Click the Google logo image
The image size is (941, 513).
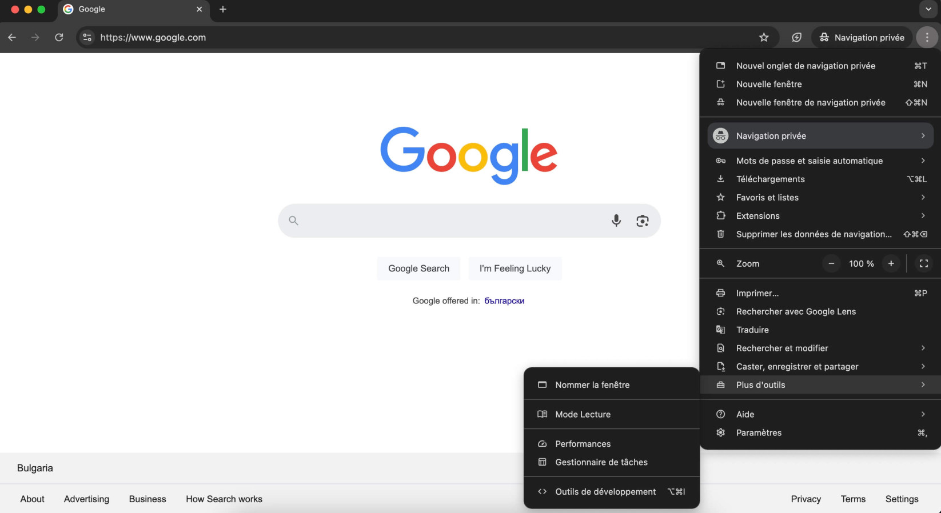469,155
